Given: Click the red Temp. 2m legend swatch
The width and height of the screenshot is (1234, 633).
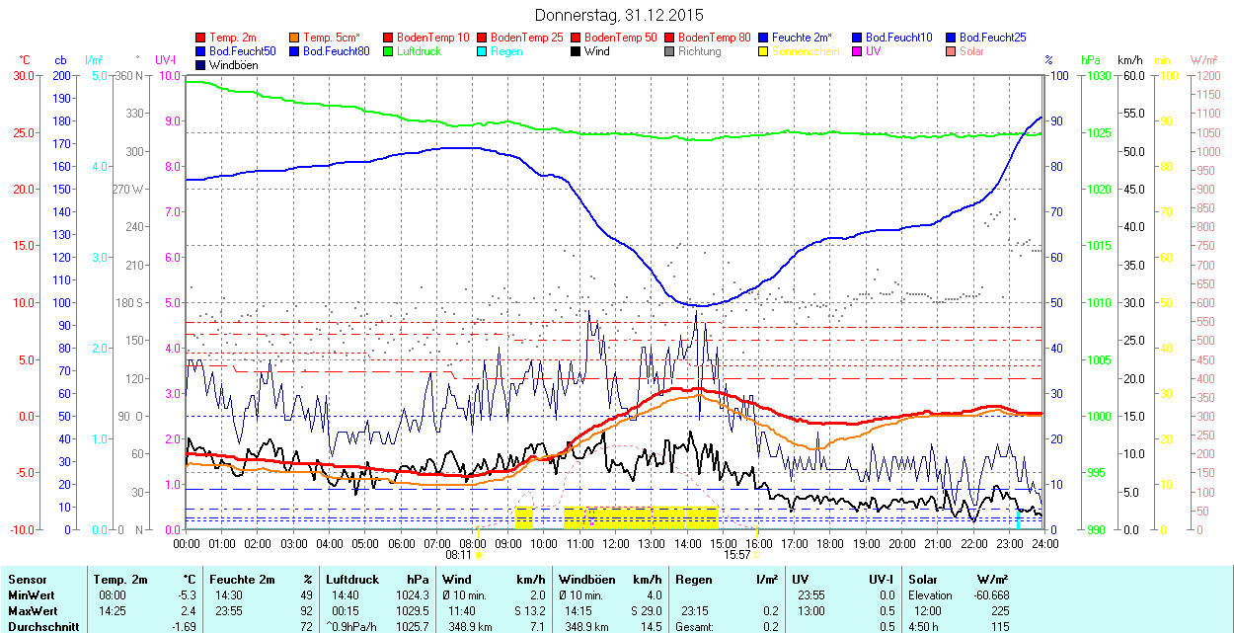Looking at the screenshot, I should [x=201, y=38].
